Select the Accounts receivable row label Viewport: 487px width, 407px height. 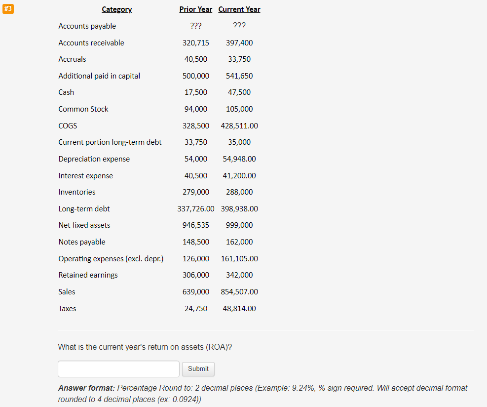(91, 42)
